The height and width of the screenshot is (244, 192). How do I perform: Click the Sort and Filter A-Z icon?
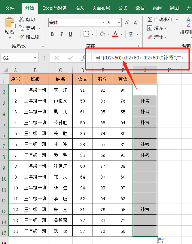click(188, 22)
